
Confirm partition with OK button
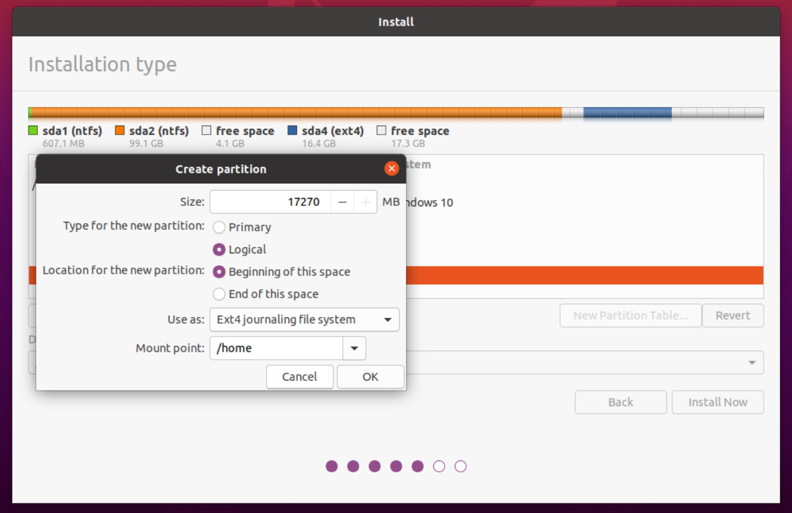371,377
